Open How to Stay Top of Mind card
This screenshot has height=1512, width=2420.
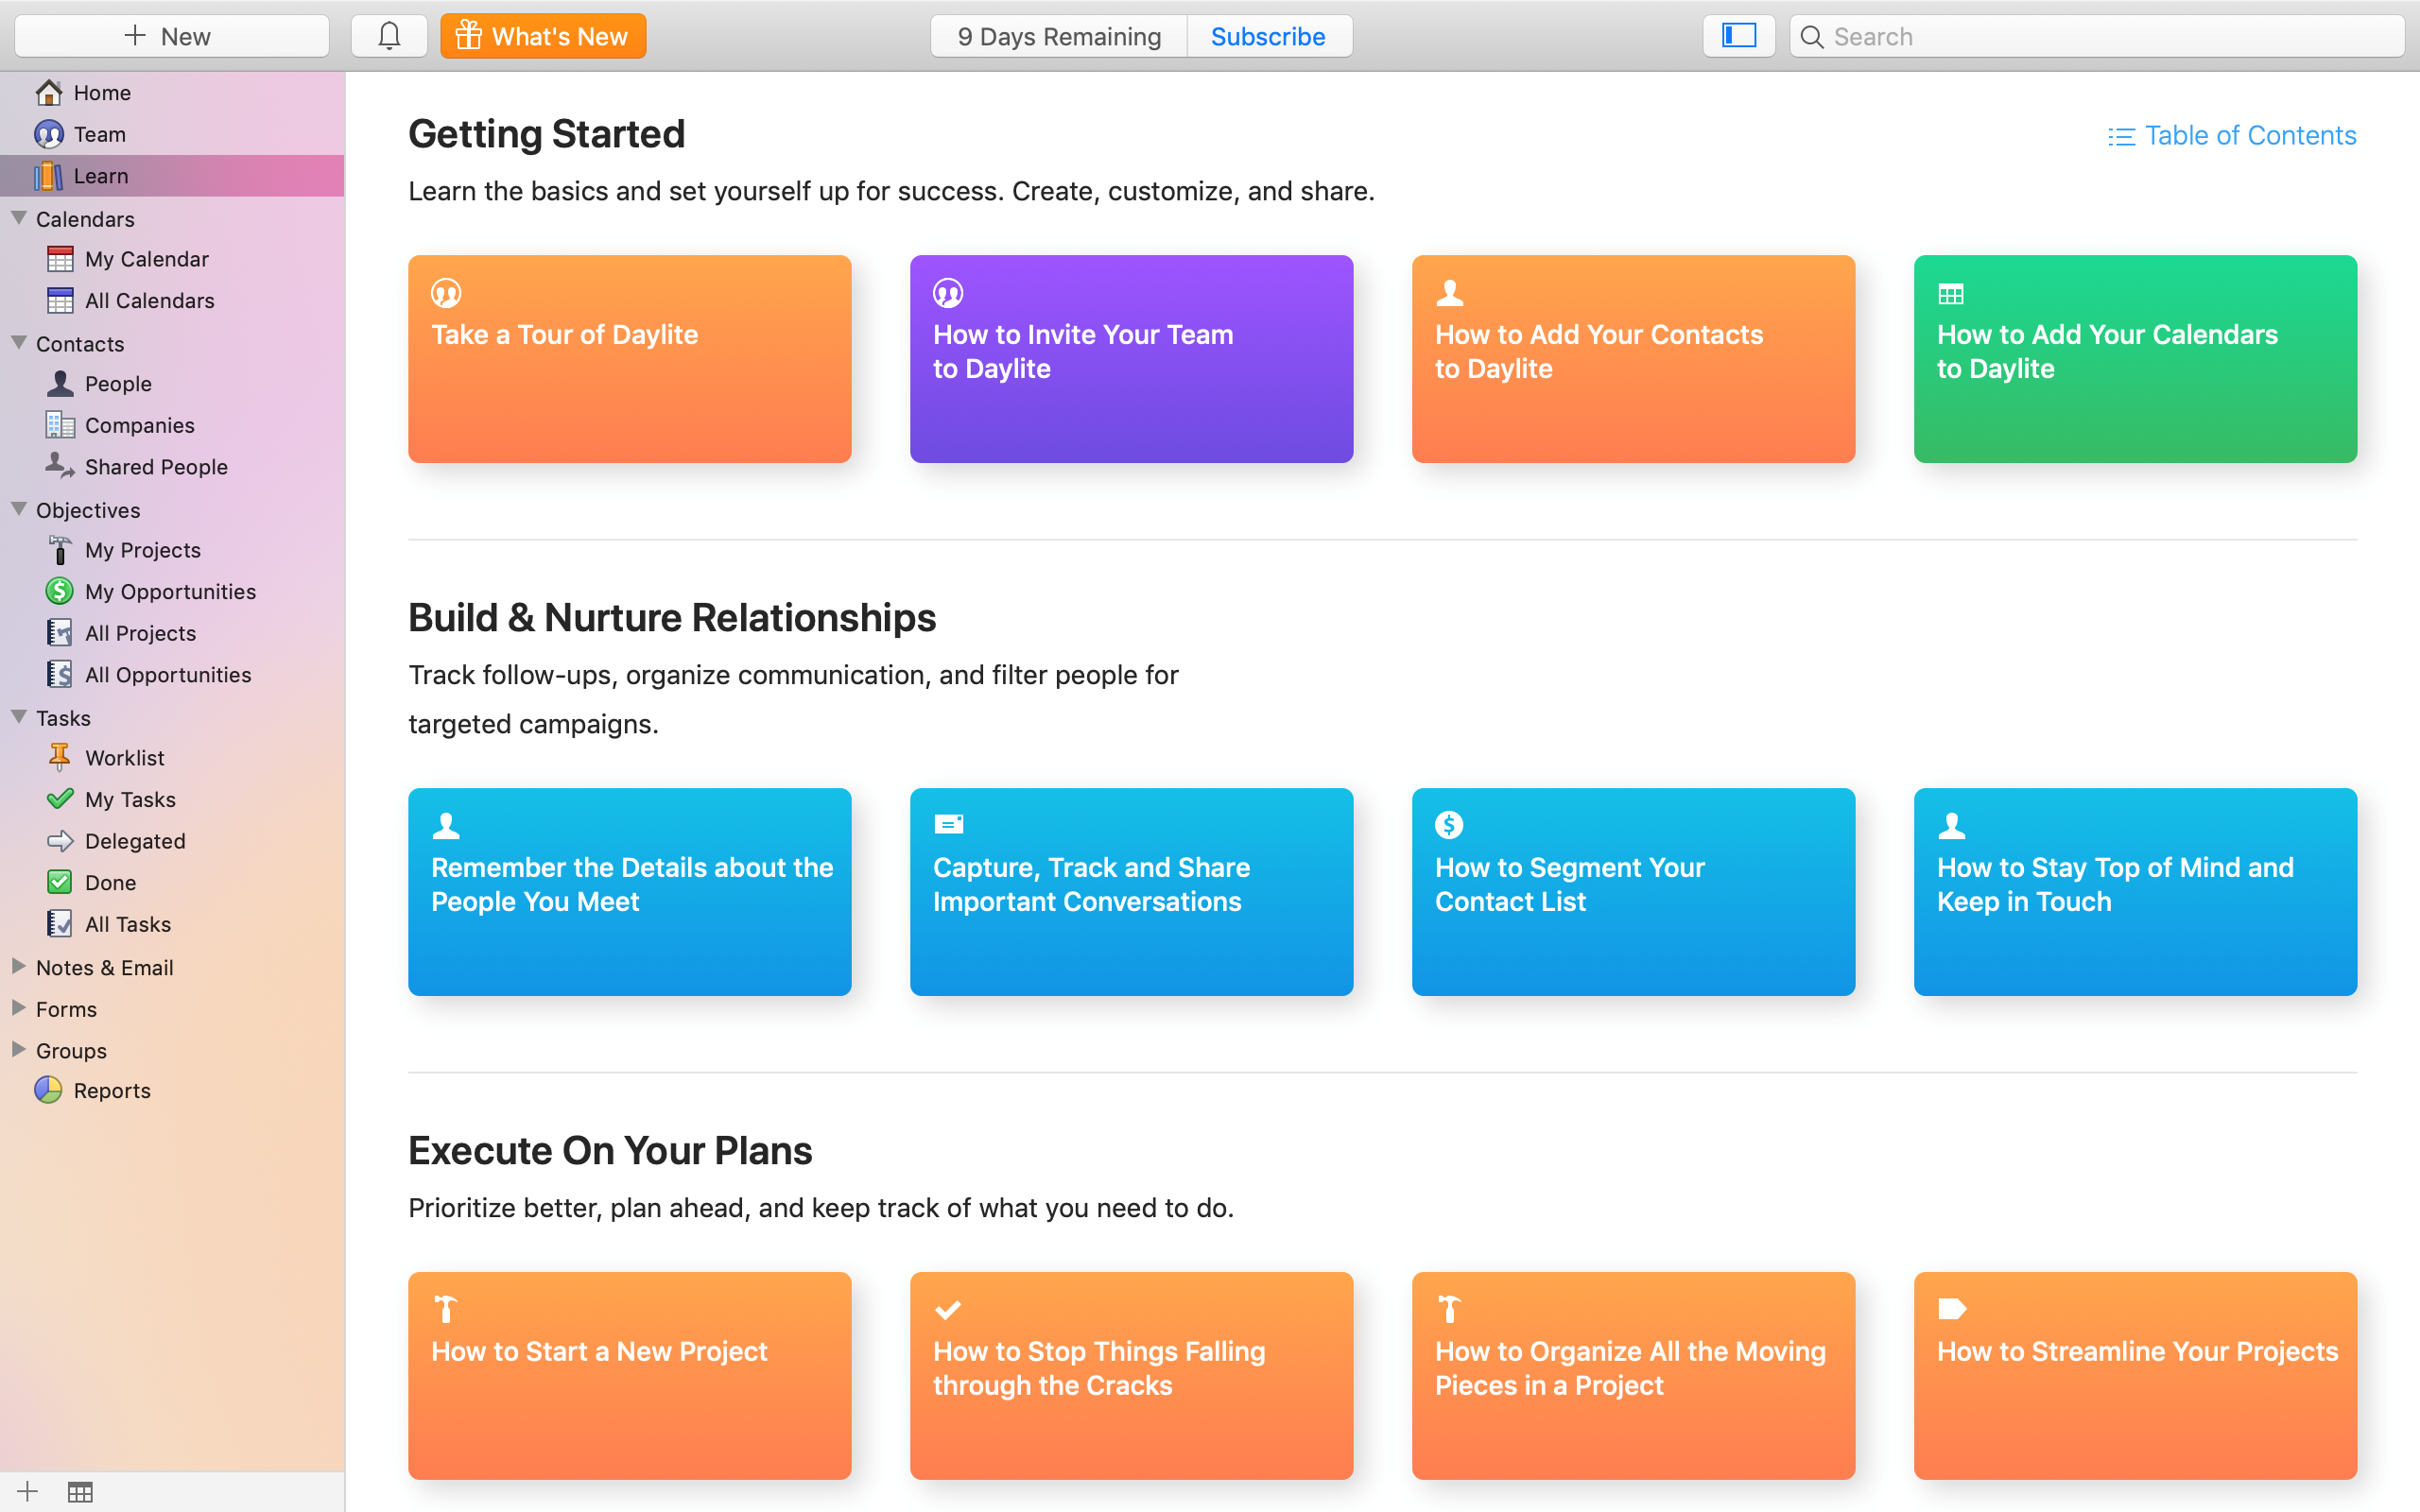point(2136,892)
